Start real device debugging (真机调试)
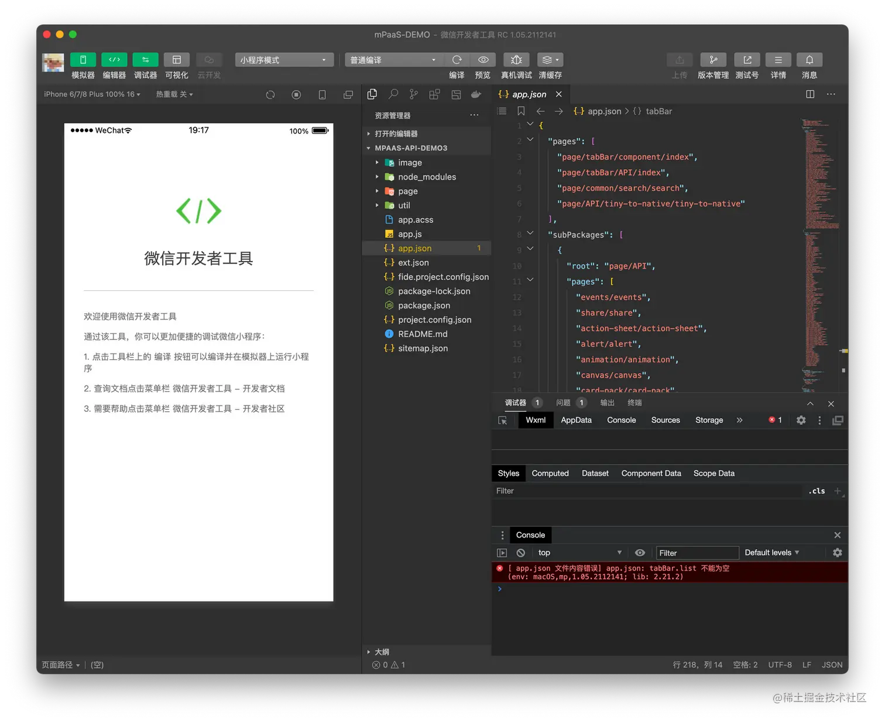This screenshot has height=722, width=885. click(516, 60)
